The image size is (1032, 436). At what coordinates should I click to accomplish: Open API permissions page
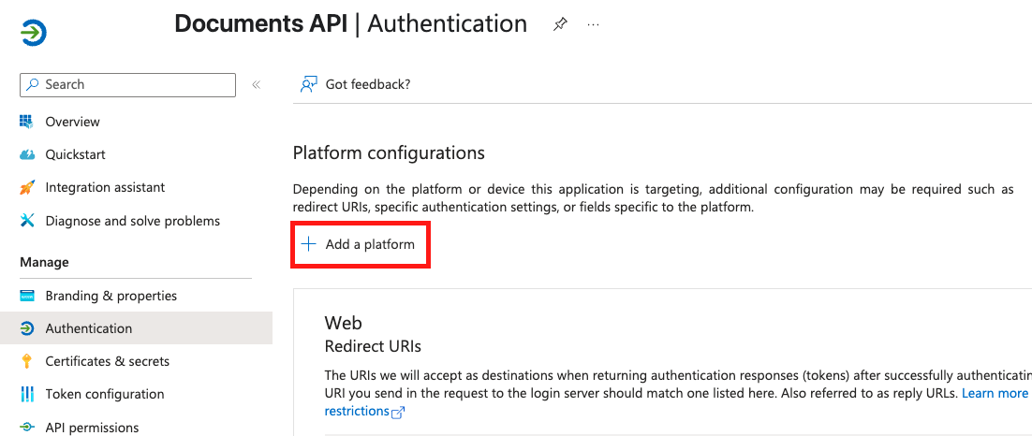(92, 428)
